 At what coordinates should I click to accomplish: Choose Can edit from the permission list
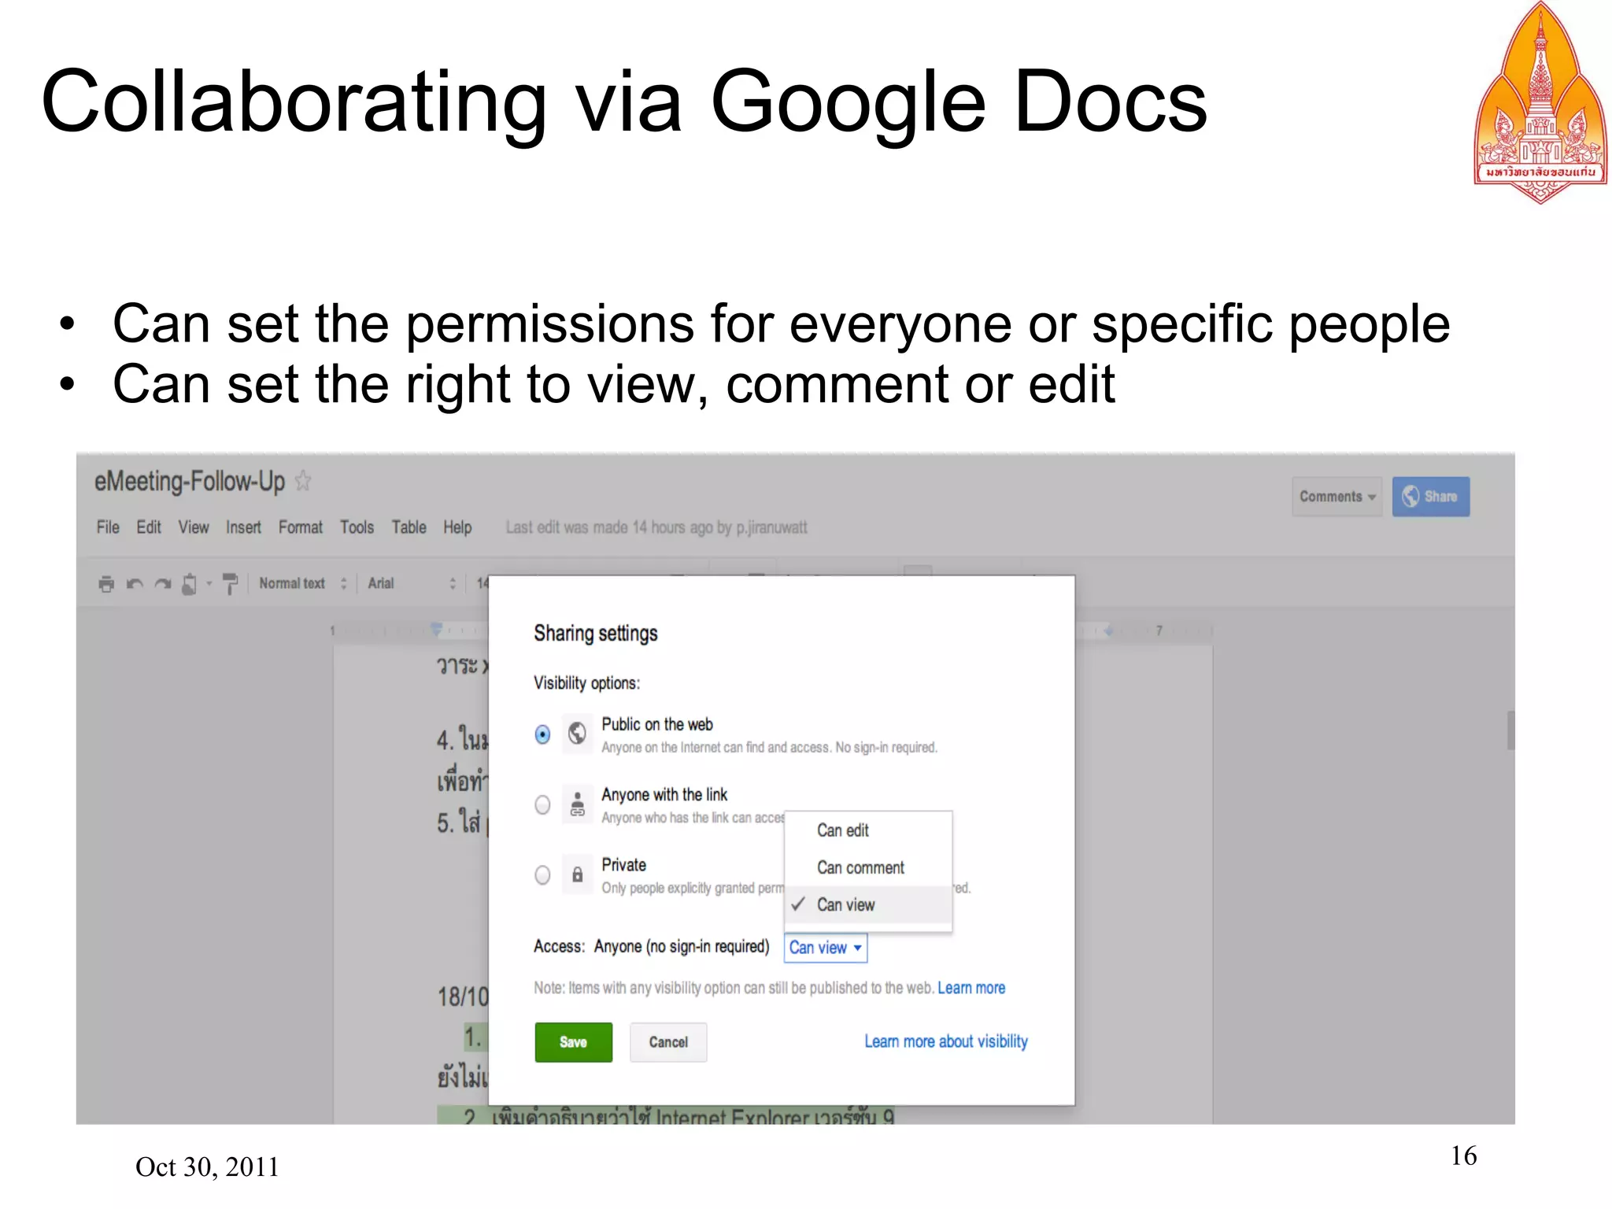[x=868, y=830]
